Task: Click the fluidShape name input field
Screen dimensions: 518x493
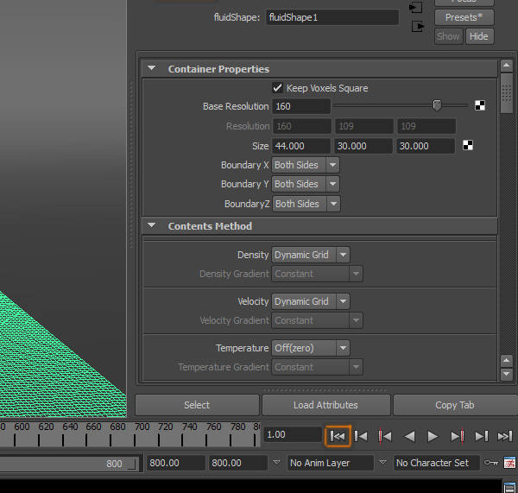Action: (x=332, y=17)
